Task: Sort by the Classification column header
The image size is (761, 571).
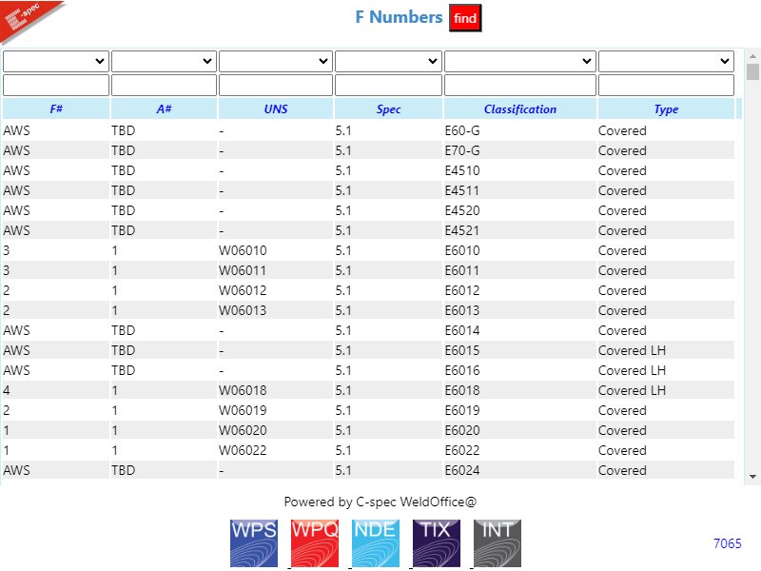Action: [519, 108]
